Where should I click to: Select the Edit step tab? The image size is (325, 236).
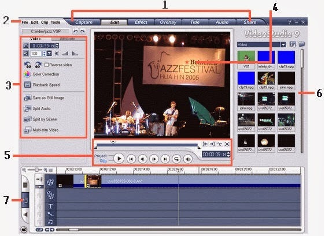coord(114,22)
